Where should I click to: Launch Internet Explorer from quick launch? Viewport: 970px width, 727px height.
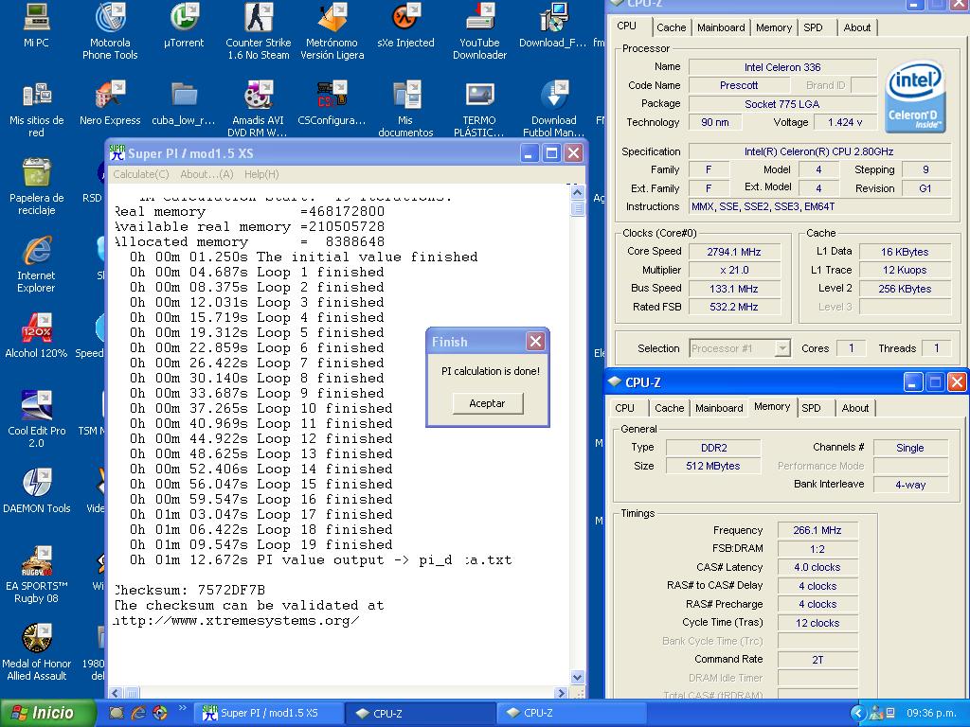[x=138, y=713]
